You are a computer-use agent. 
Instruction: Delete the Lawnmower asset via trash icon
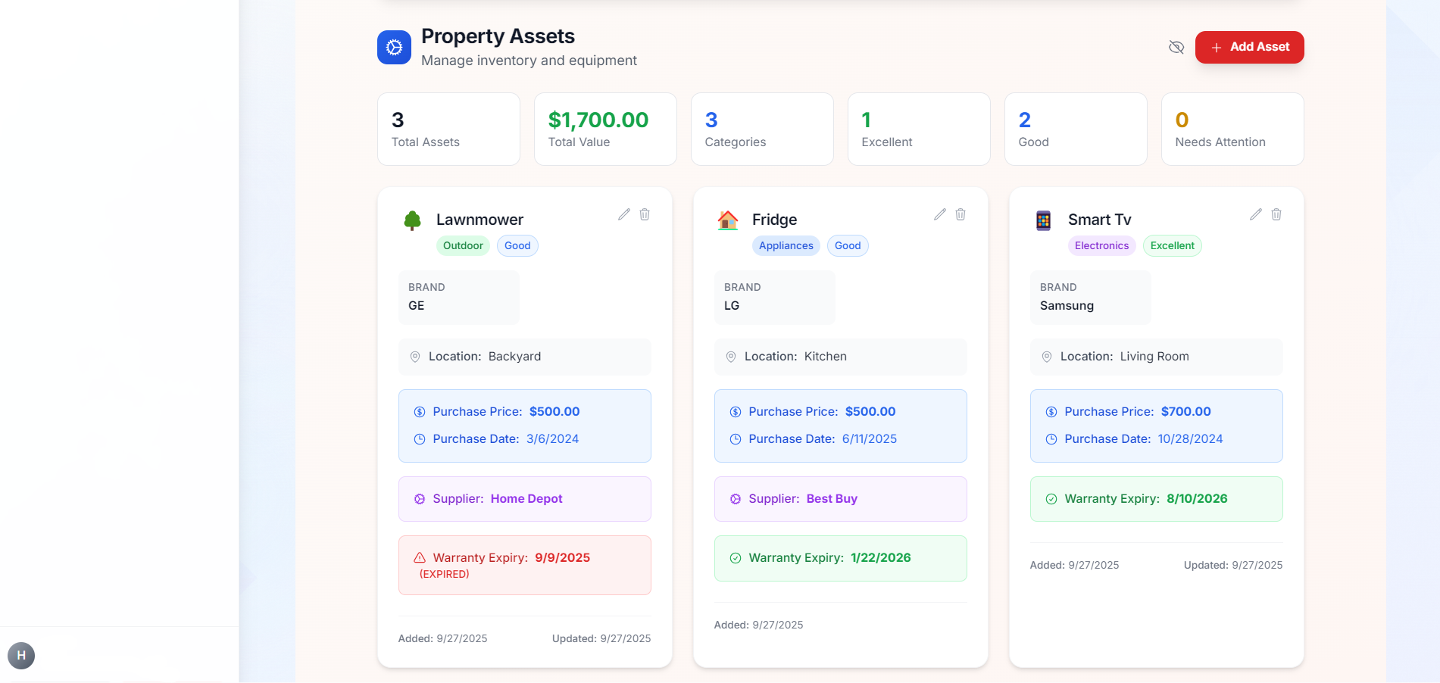(645, 214)
